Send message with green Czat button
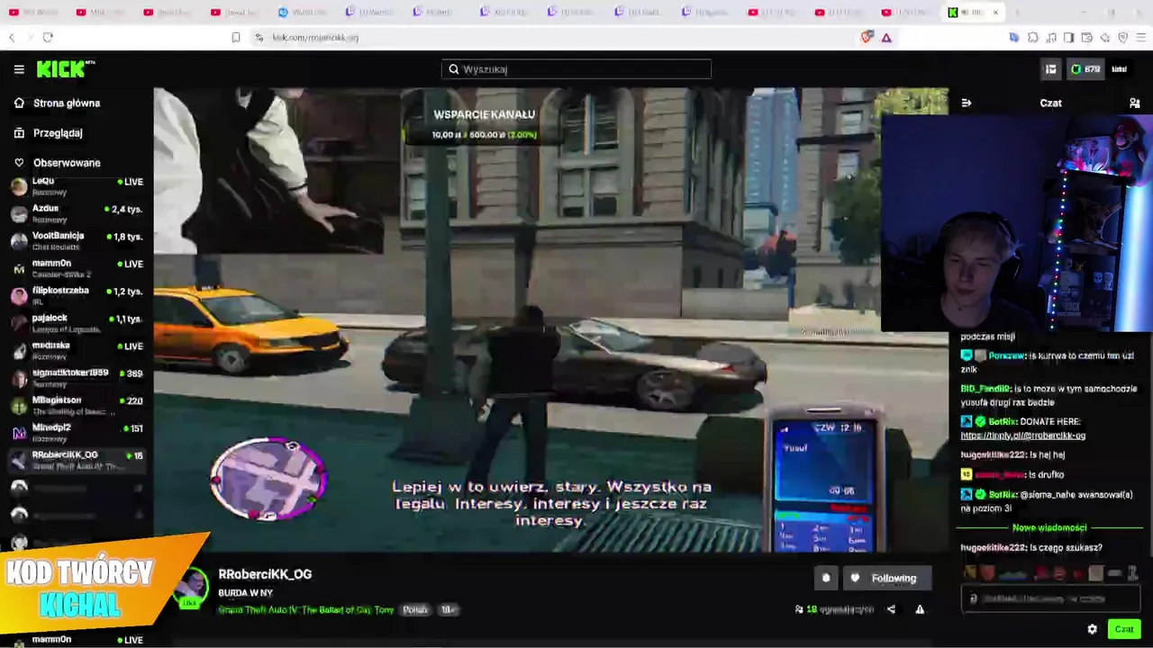Viewport: 1153px width, 648px height. (1124, 629)
